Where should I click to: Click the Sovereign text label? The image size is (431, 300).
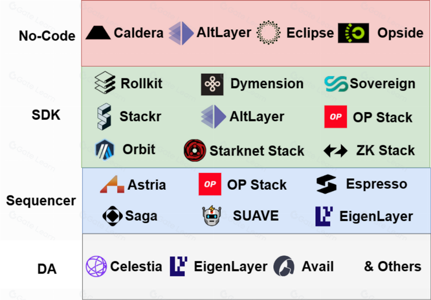[x=382, y=84]
